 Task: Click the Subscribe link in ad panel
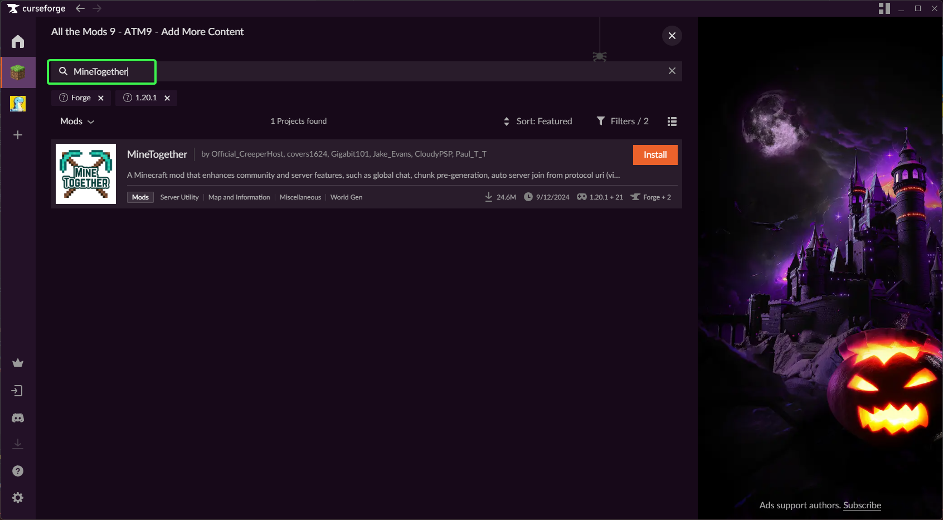point(862,506)
